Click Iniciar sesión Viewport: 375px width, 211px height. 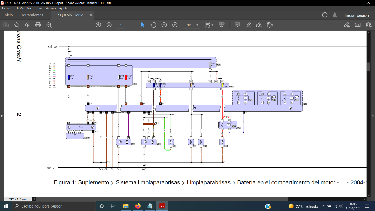pos(357,15)
